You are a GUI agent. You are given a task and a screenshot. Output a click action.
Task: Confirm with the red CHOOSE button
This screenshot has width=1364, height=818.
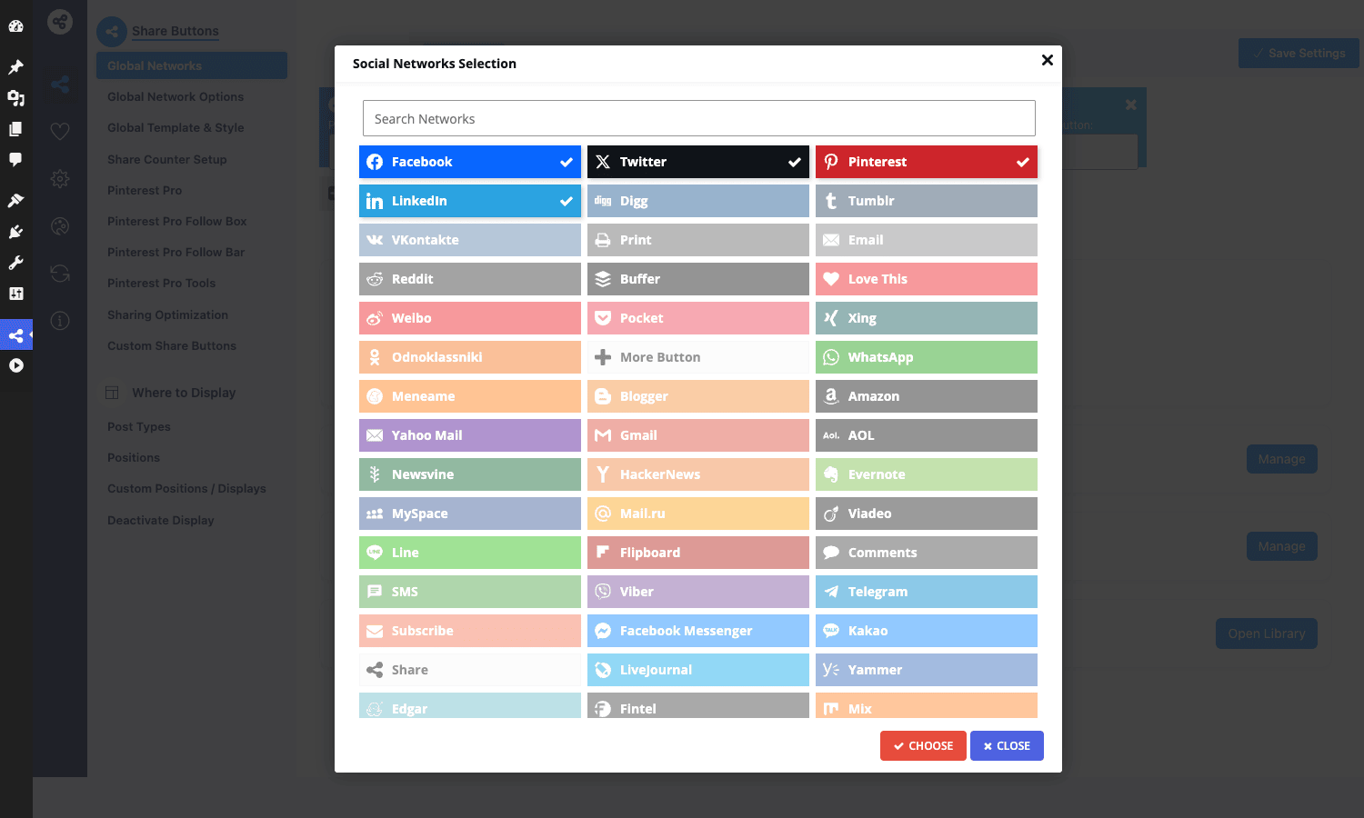923,745
